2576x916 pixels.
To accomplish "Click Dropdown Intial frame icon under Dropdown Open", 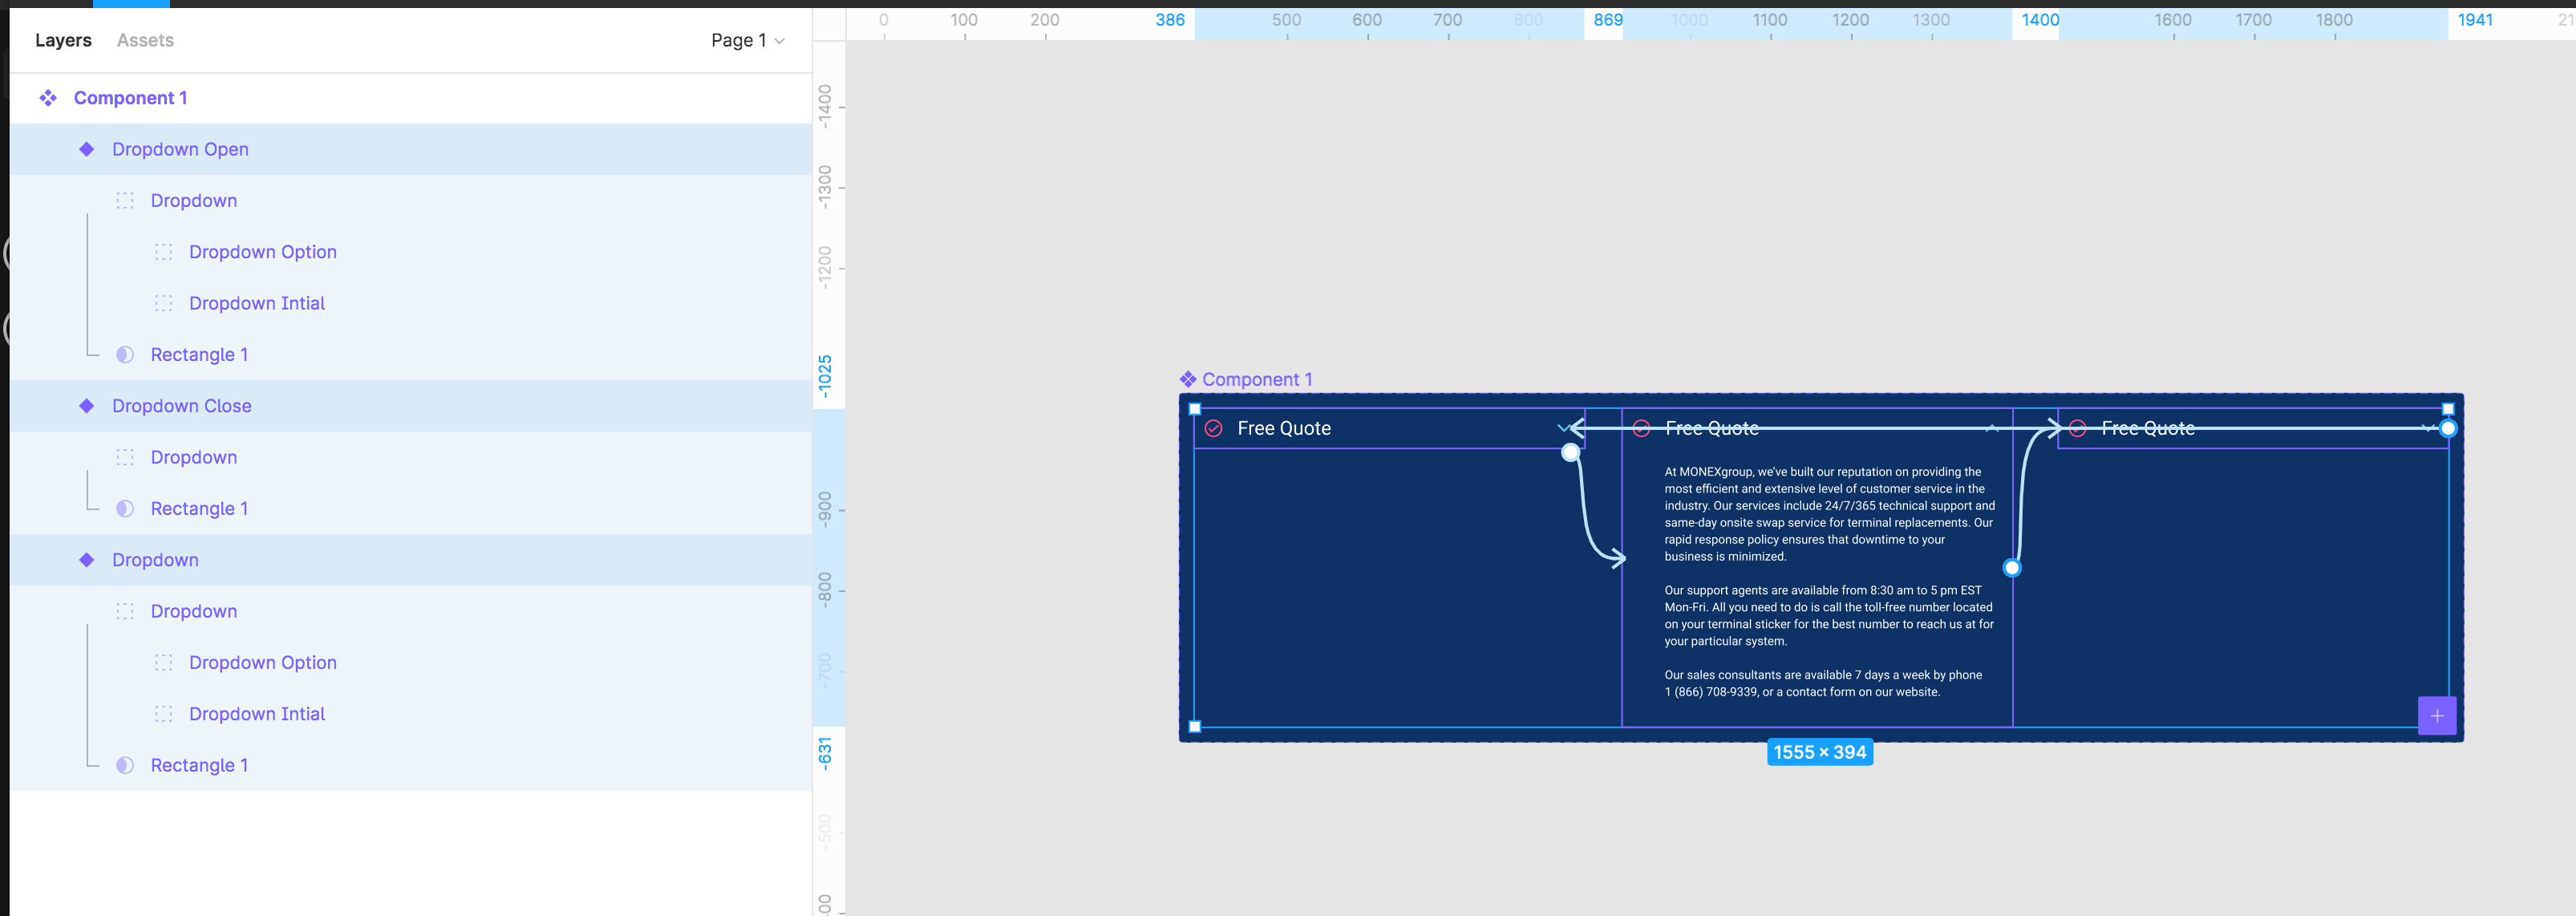I will (x=164, y=303).
